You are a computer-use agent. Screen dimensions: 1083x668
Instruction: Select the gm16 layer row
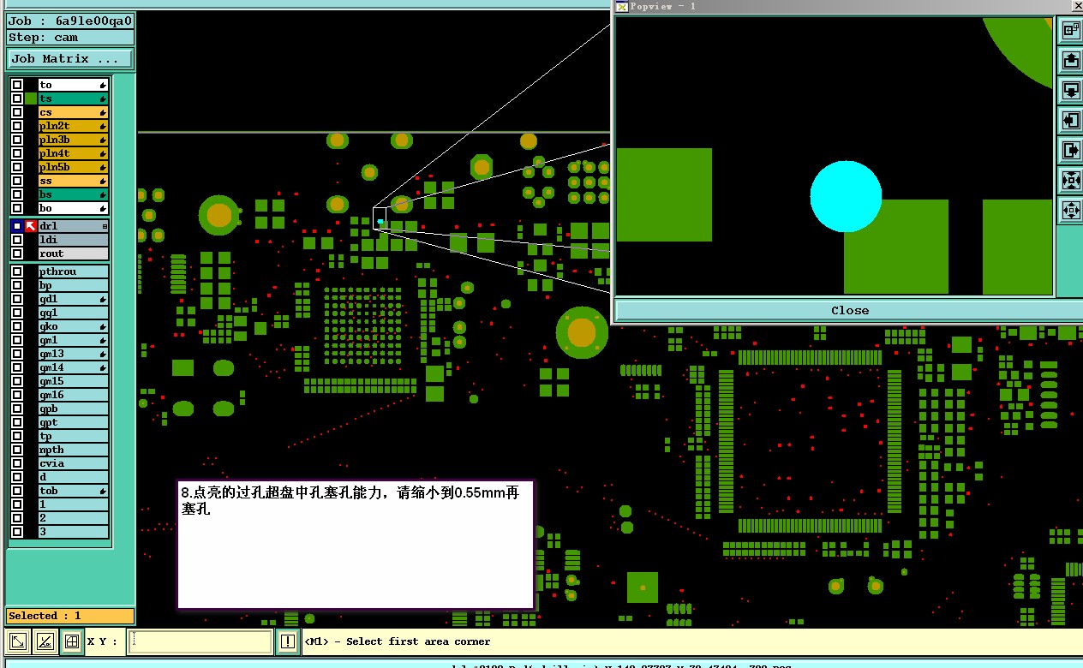73,395
